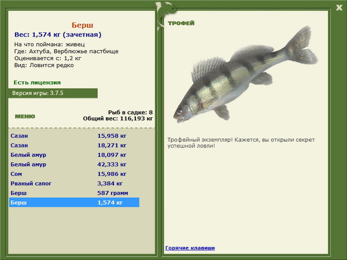This screenshot has height=260, width=347.
Task: Open the Горячие клавиши link
Action: coord(190,248)
